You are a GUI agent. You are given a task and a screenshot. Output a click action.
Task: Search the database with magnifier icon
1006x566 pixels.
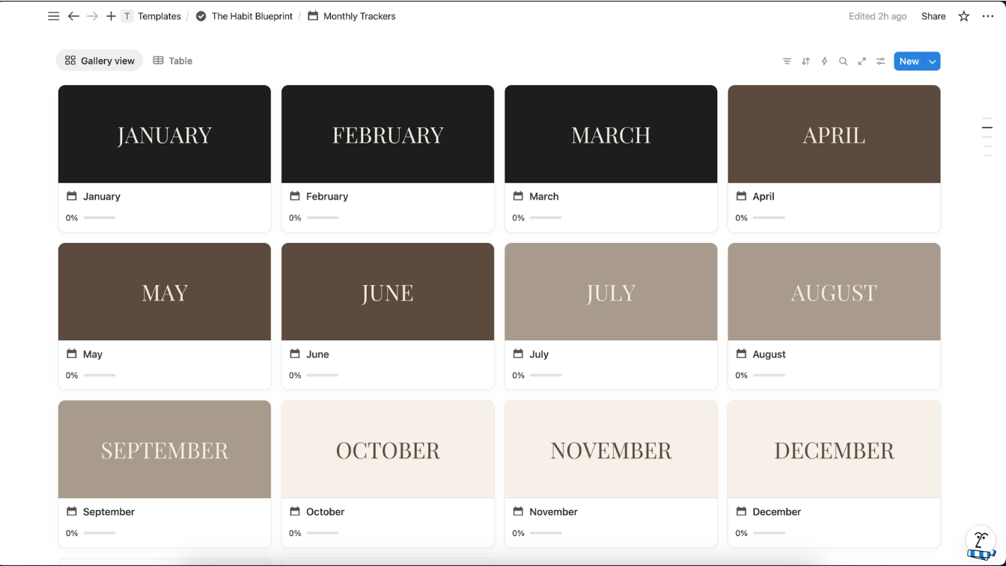click(843, 61)
